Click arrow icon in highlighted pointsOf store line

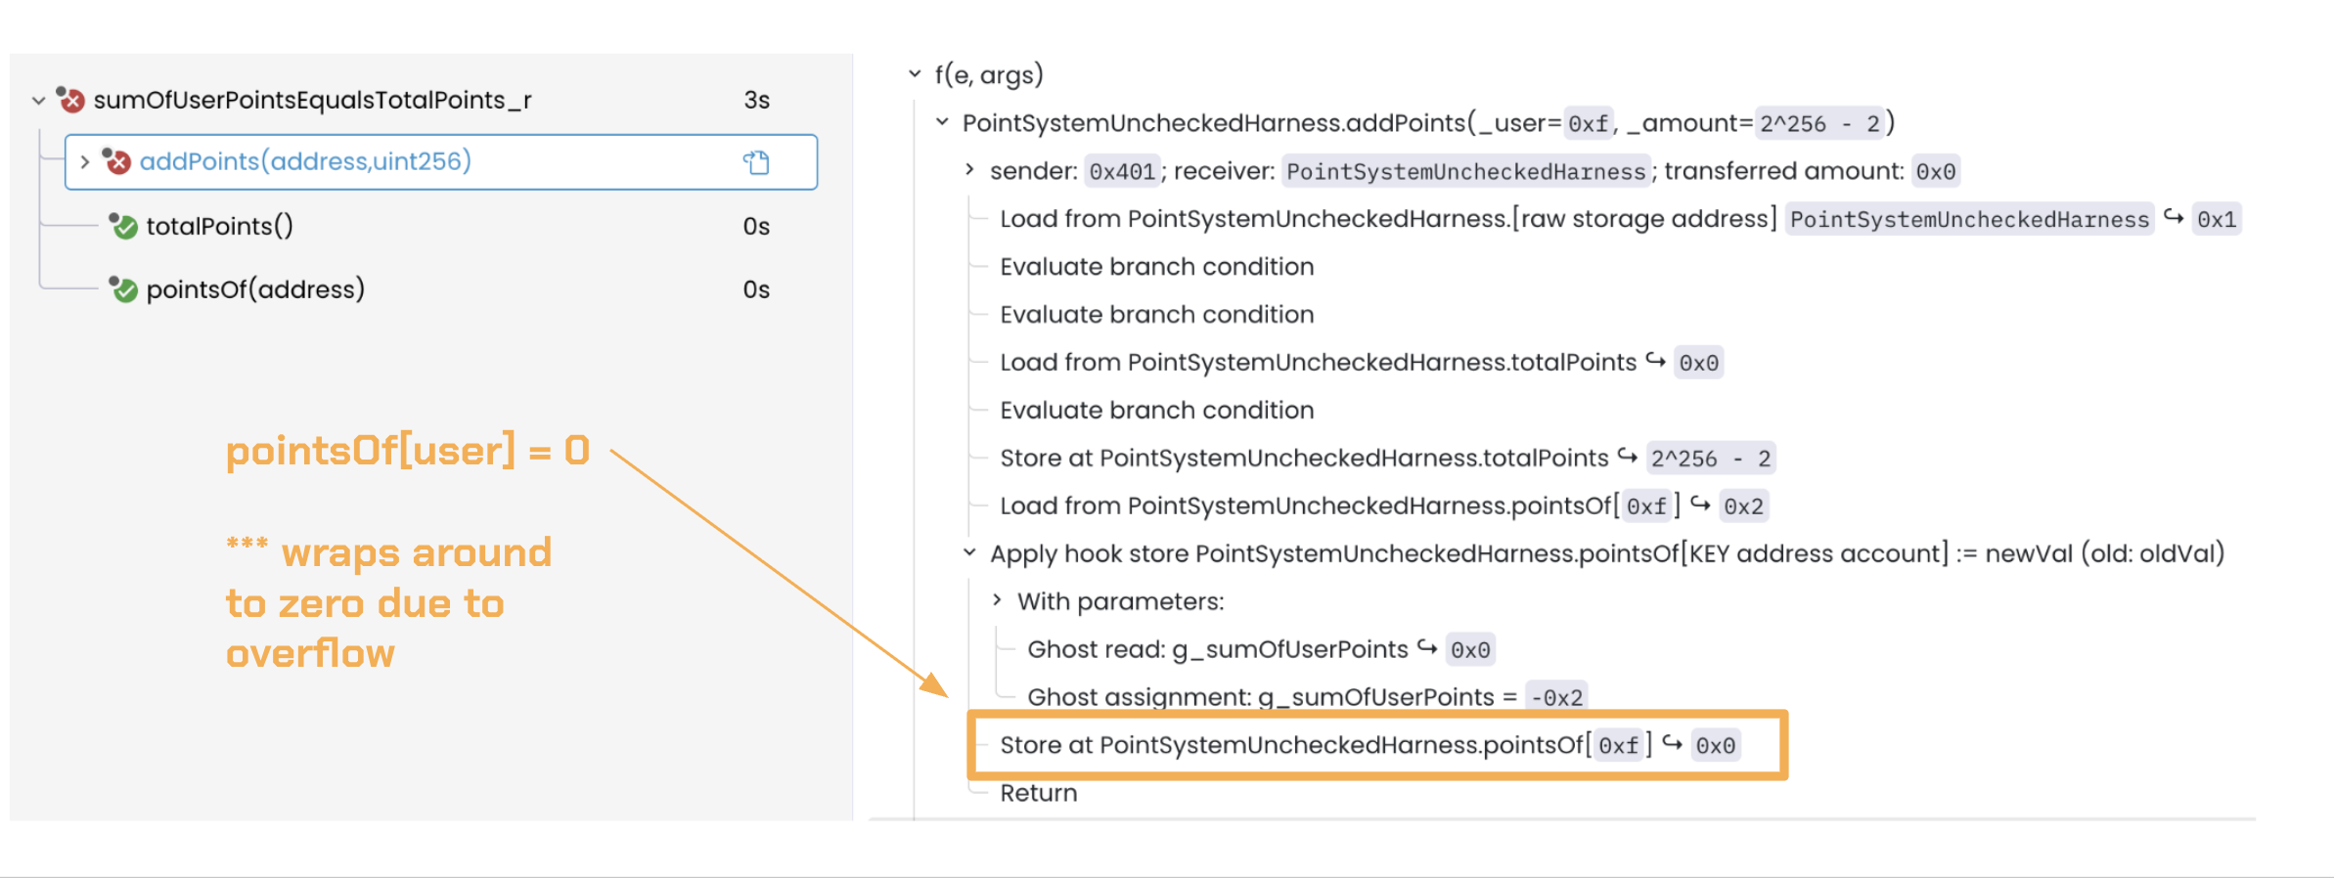tap(1673, 745)
